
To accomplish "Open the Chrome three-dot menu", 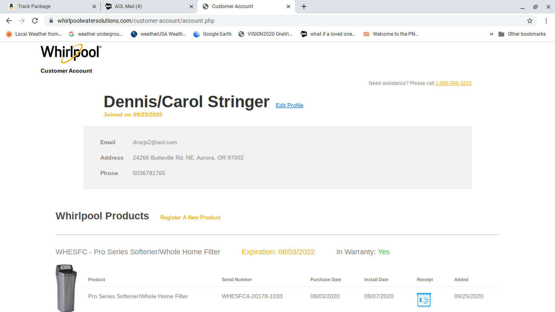I will coord(546,21).
